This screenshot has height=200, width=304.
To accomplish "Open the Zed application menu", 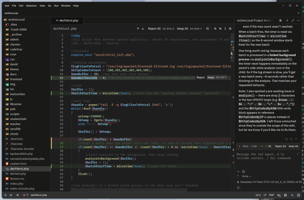I will (7, 6).
